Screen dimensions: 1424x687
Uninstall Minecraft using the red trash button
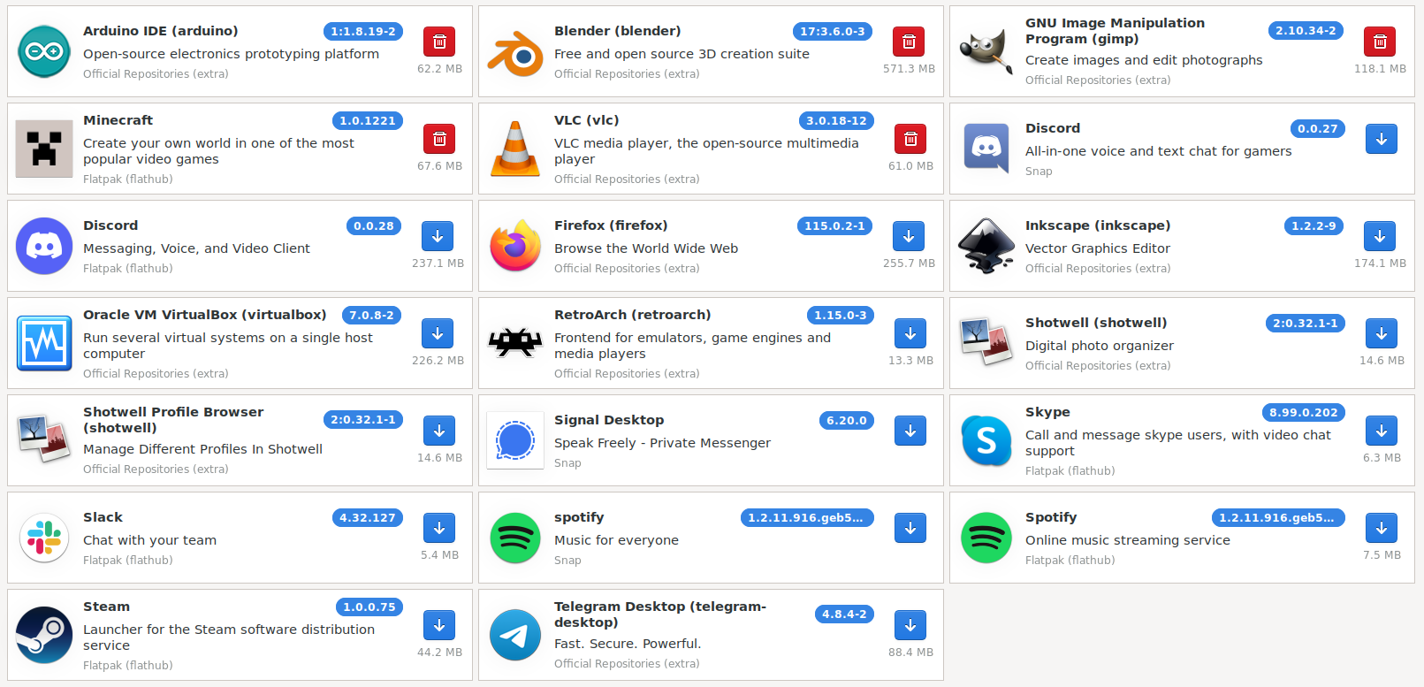[x=439, y=139]
